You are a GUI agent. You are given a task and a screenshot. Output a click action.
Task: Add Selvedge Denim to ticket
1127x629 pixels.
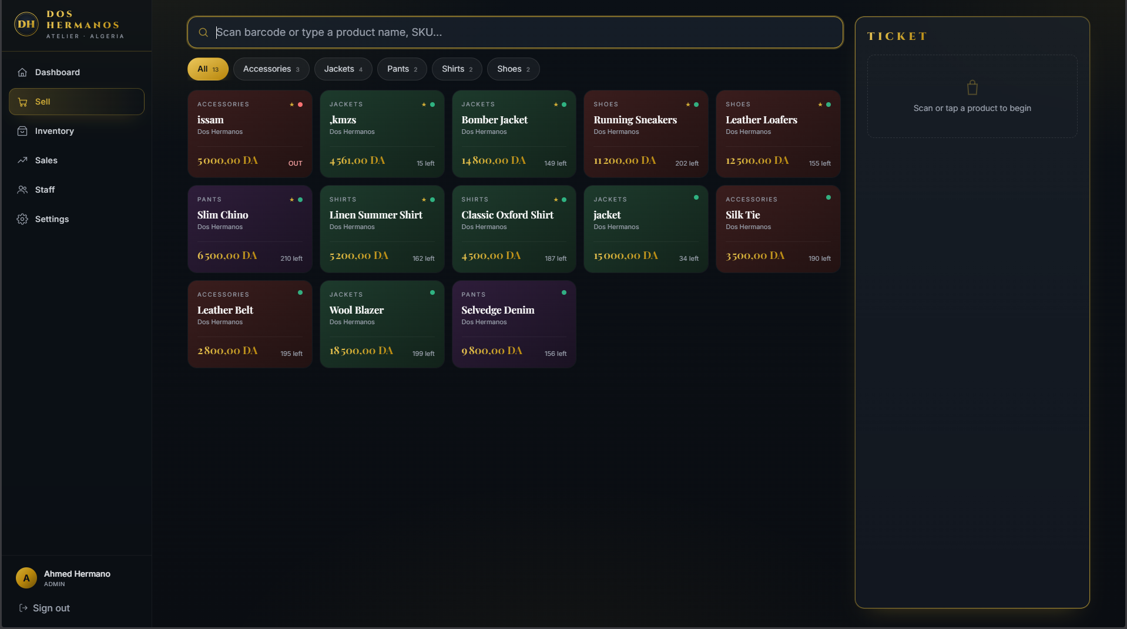pyautogui.click(x=514, y=324)
